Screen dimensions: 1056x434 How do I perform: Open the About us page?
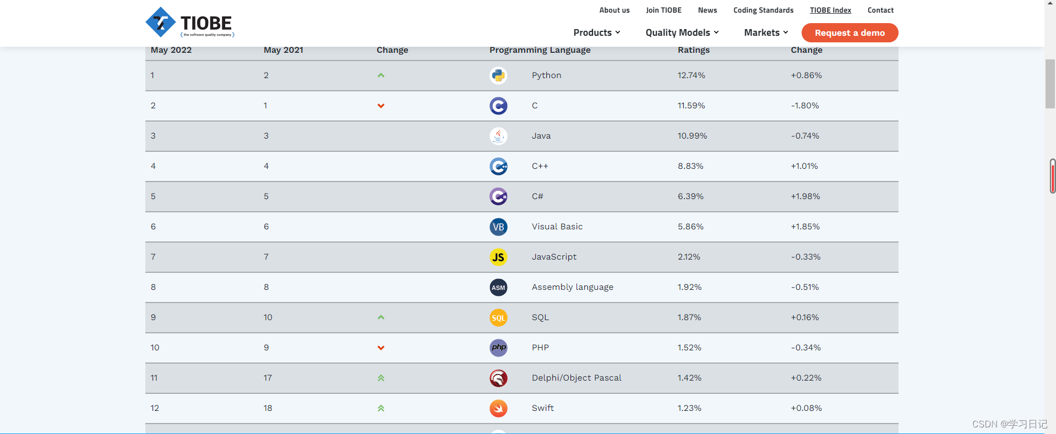[x=614, y=10]
